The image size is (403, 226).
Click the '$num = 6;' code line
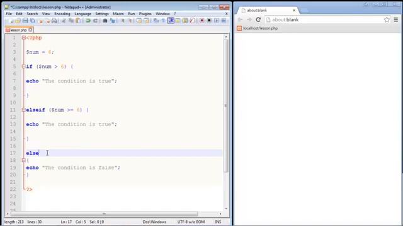(x=40, y=52)
